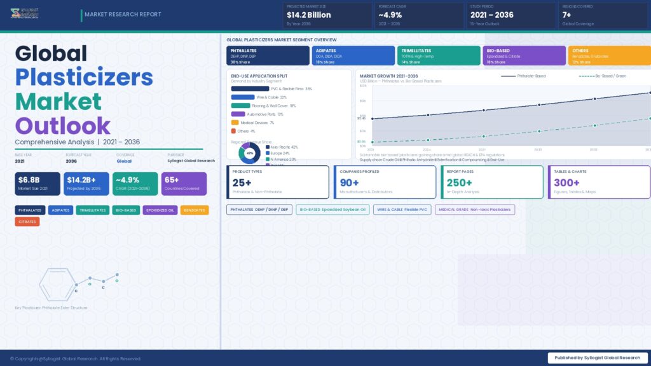Click the Medical Grade Non-toxic Plasticizers chip
This screenshot has height=366, width=651.
(475, 209)
